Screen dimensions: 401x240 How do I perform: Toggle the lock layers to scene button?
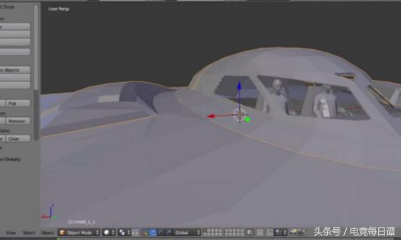pyautogui.click(x=249, y=232)
